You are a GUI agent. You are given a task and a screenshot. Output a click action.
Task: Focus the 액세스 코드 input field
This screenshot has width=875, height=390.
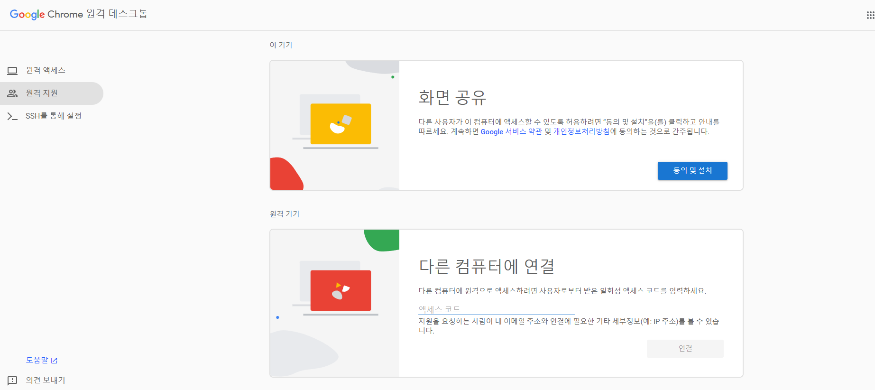(497, 309)
